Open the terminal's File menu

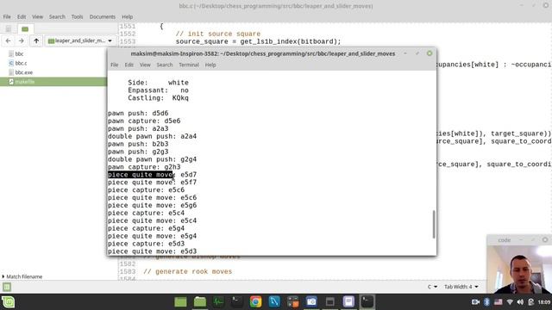[x=115, y=65]
